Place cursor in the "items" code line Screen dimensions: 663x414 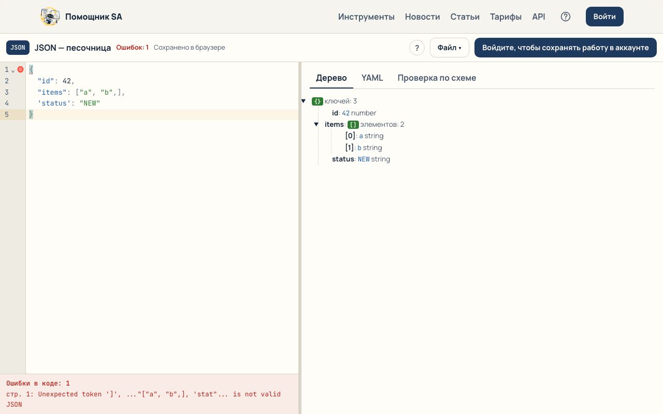tap(162, 92)
